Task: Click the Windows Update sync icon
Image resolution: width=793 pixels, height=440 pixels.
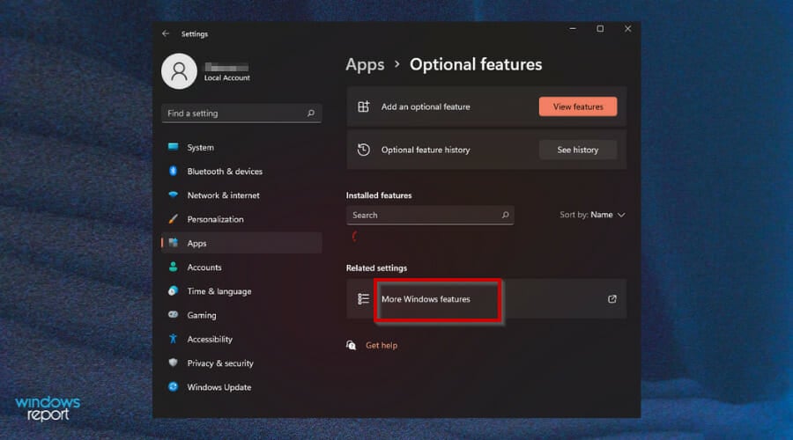Action: (173, 386)
